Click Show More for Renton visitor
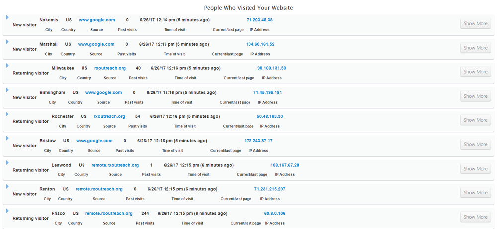497x229 pixels. pos(476,193)
